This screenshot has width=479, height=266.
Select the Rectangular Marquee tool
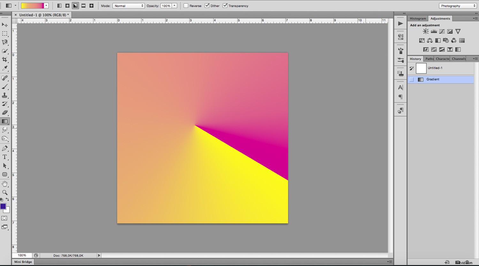[x=4, y=34]
